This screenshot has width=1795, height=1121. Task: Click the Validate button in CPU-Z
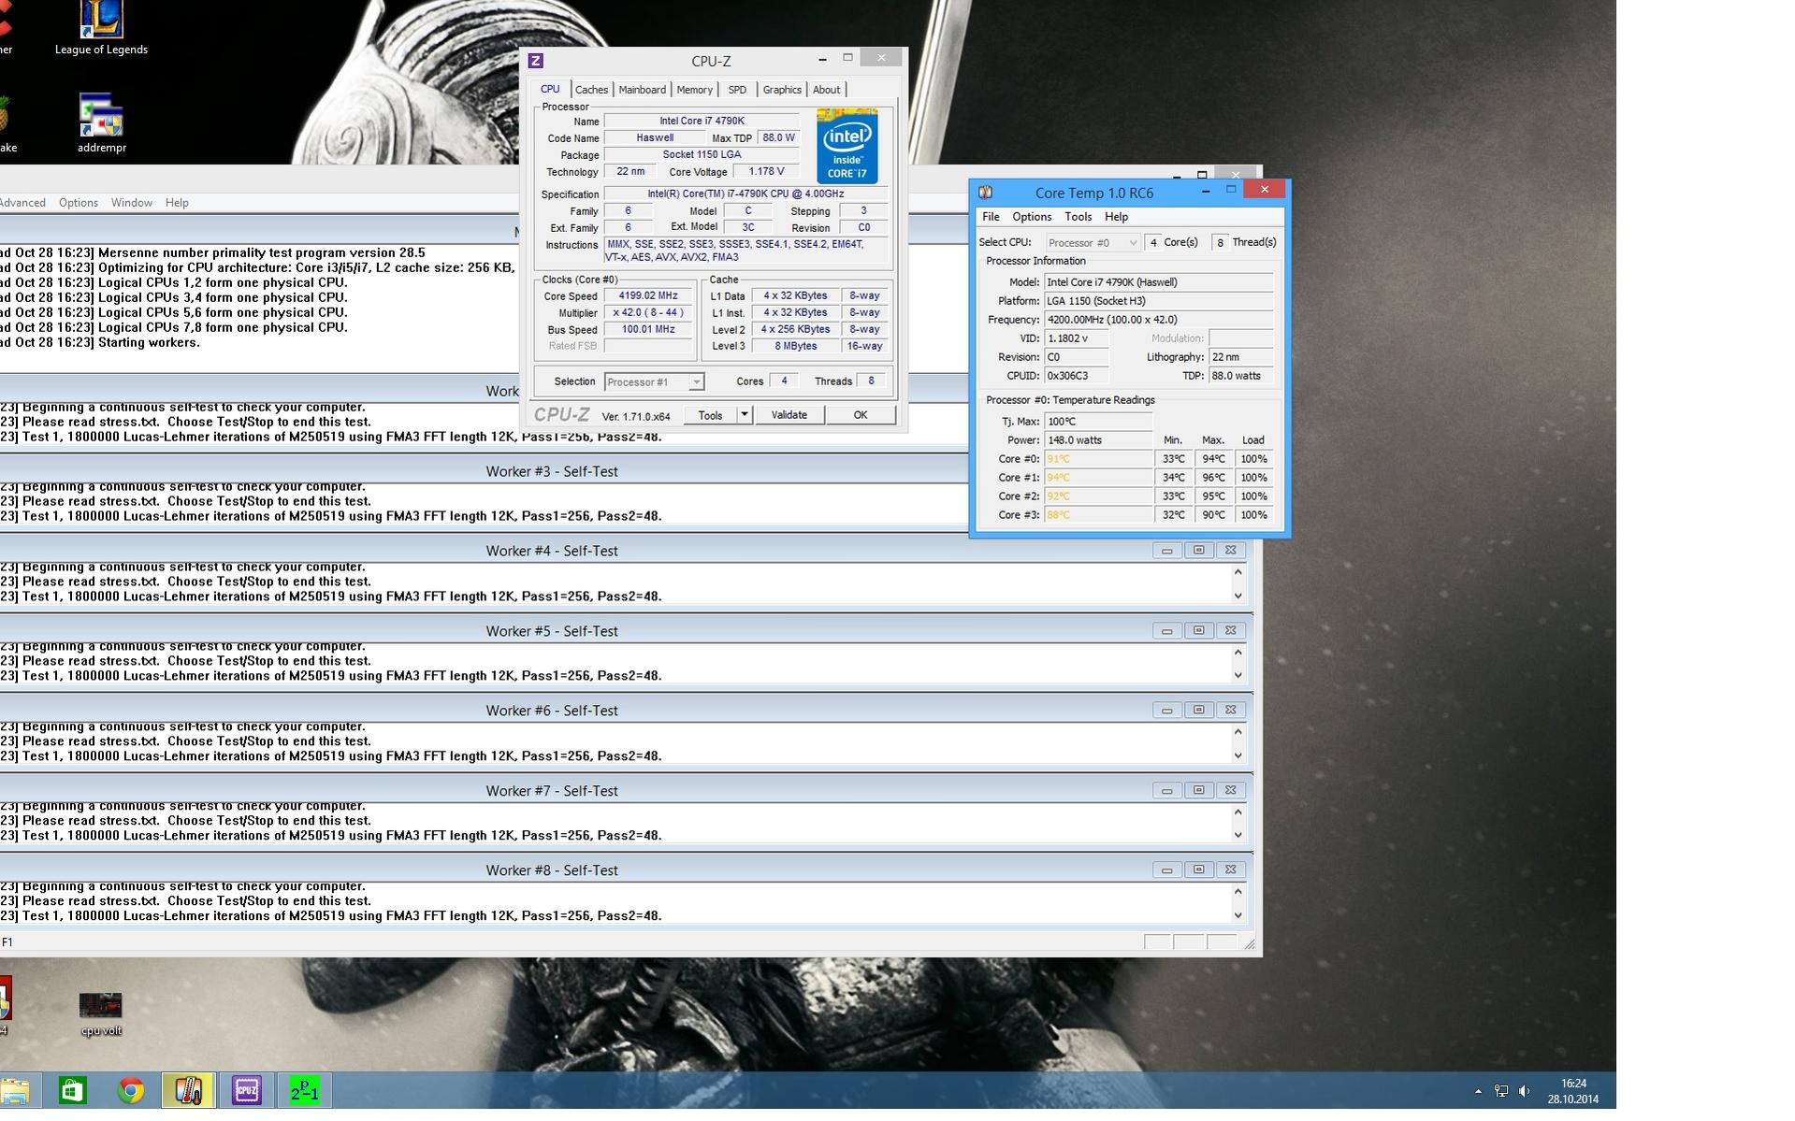point(789,415)
